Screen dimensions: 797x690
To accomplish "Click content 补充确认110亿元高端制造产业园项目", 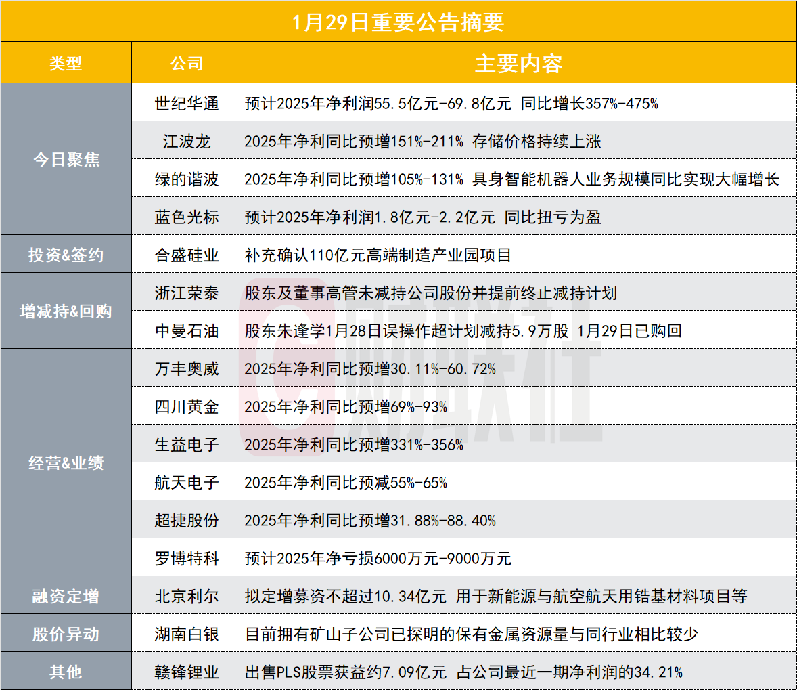I will (378, 255).
